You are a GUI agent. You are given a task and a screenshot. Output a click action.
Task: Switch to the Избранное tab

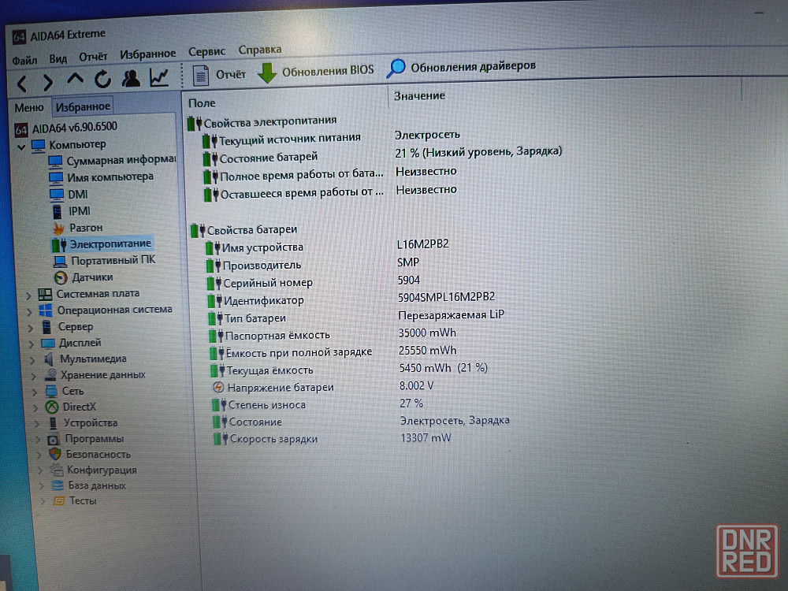(83, 106)
